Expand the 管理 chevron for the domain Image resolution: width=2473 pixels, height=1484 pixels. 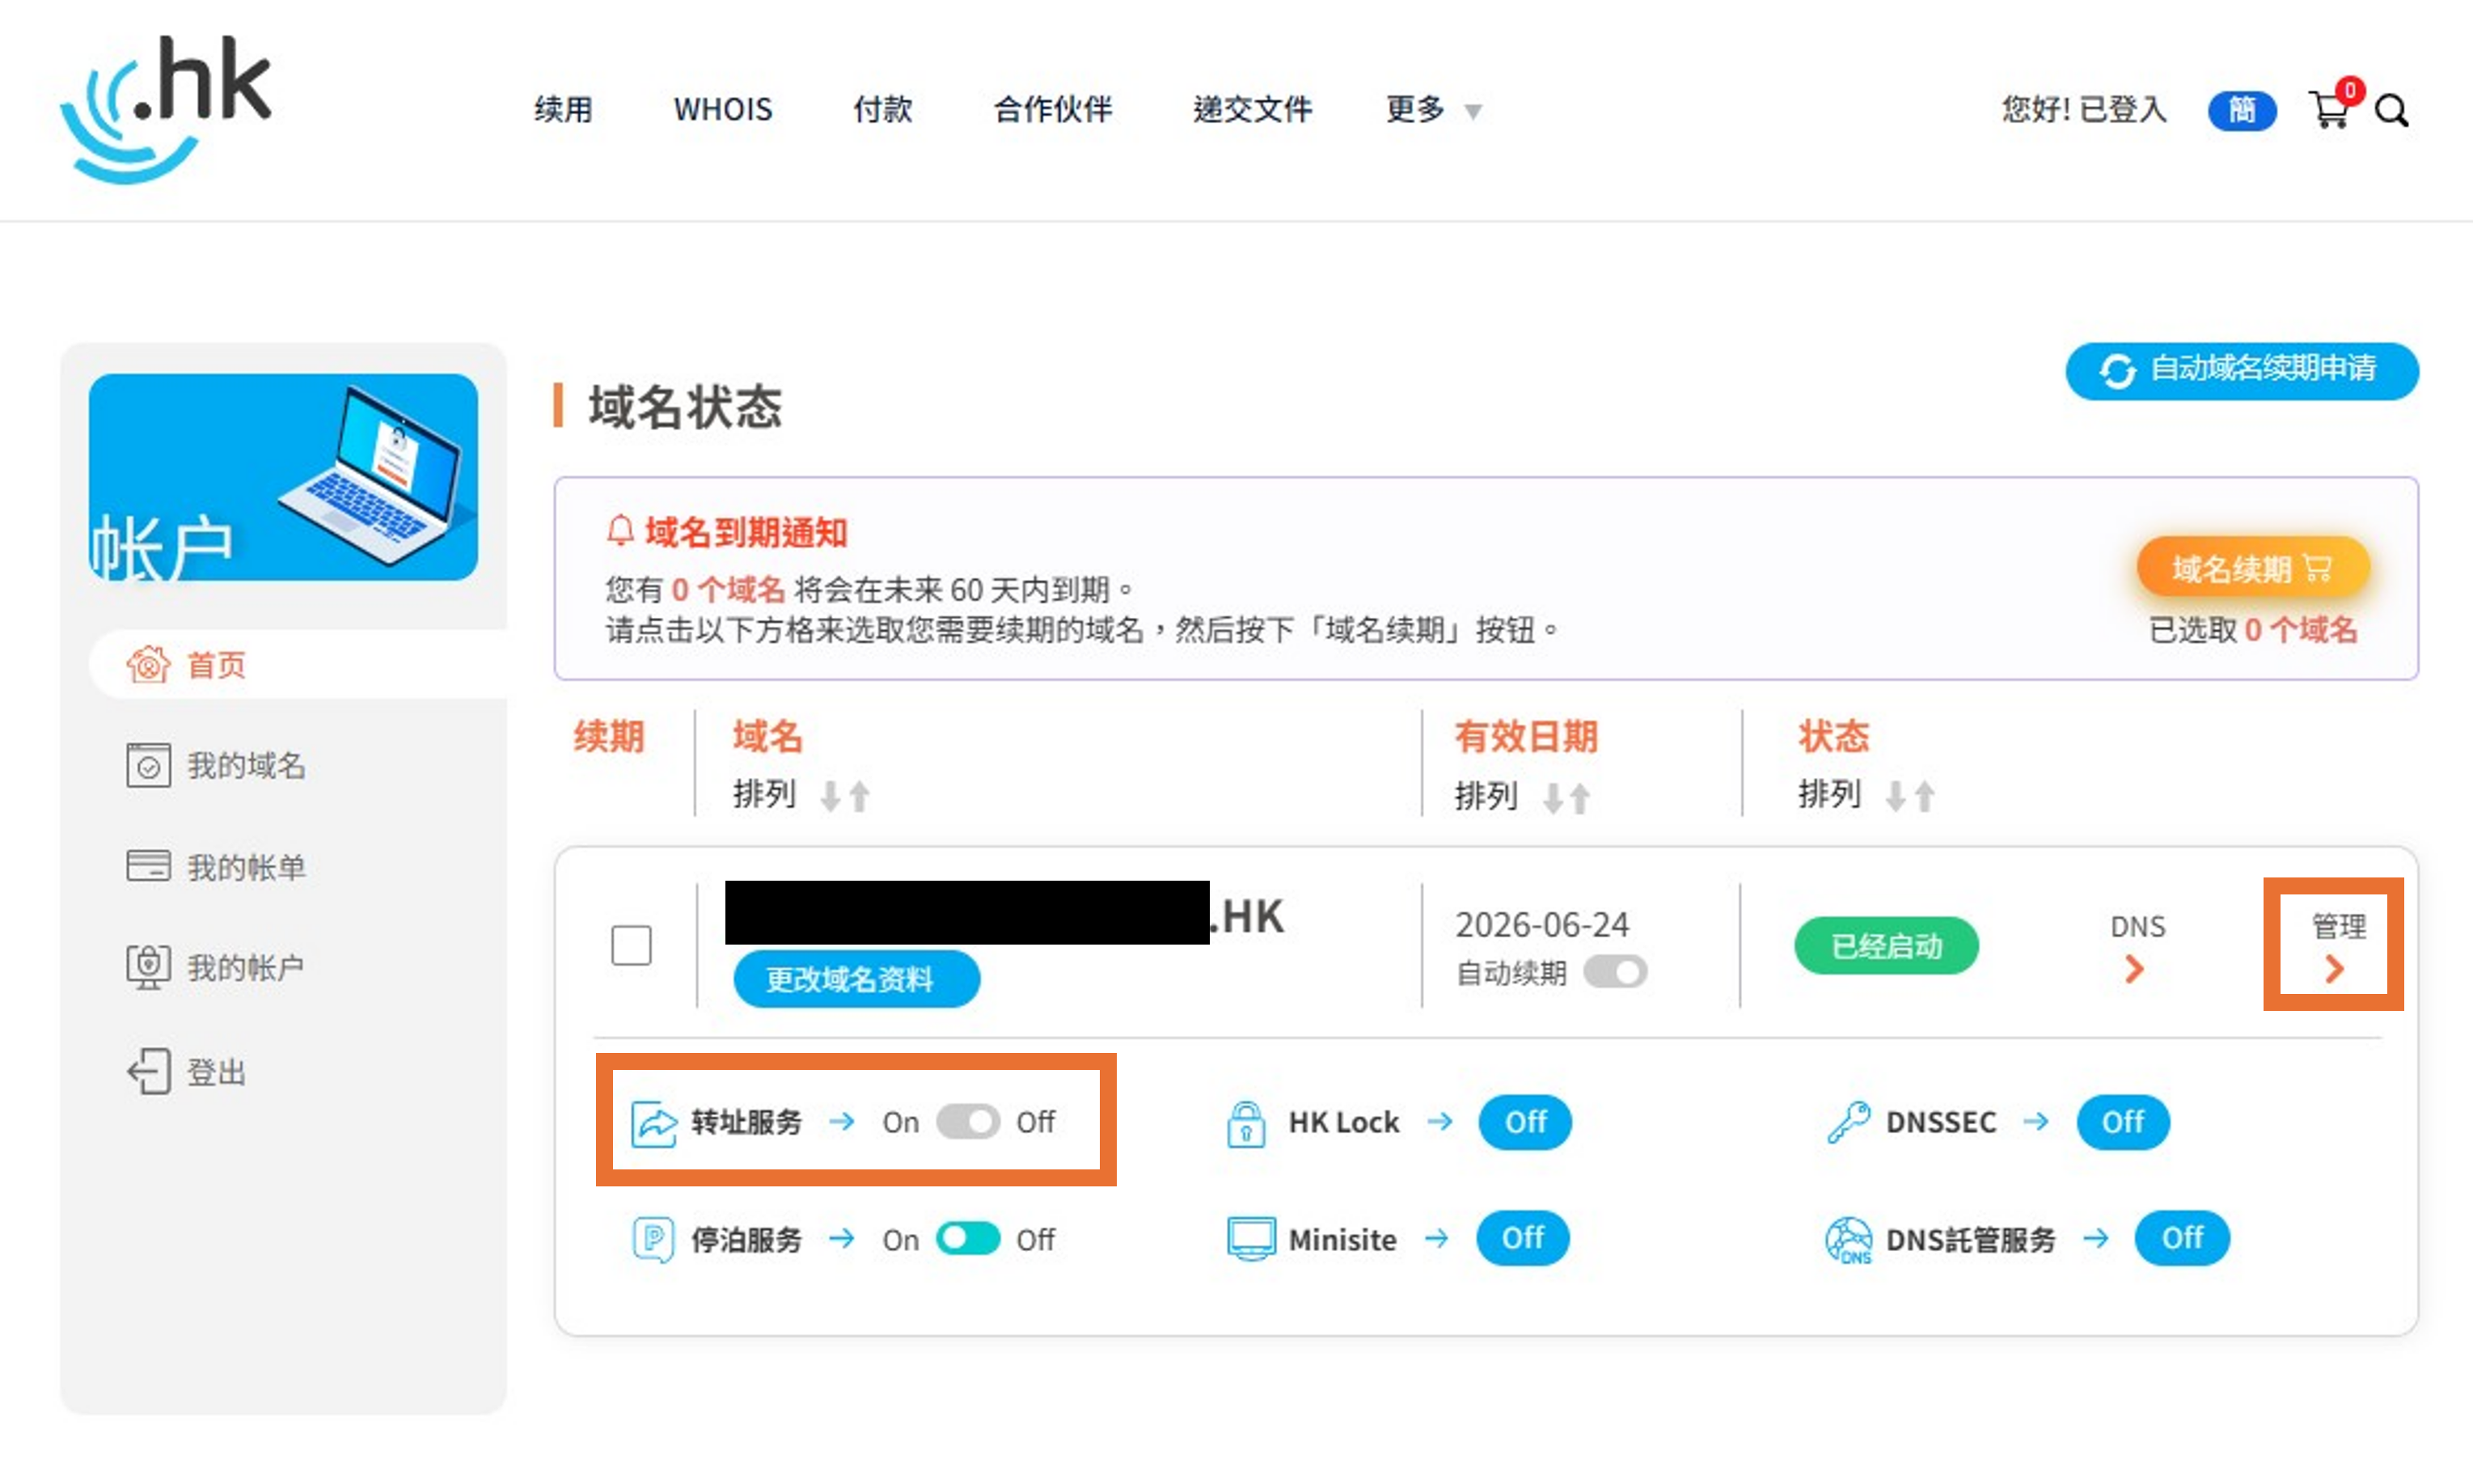2334,967
